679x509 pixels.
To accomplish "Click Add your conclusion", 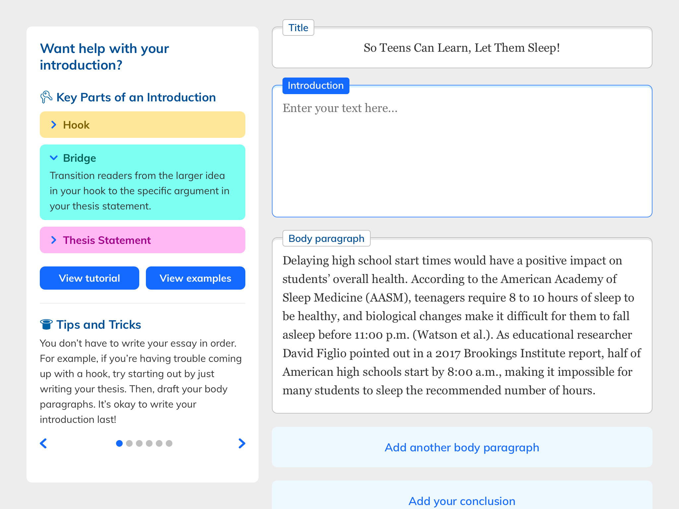I will pyautogui.click(x=462, y=500).
